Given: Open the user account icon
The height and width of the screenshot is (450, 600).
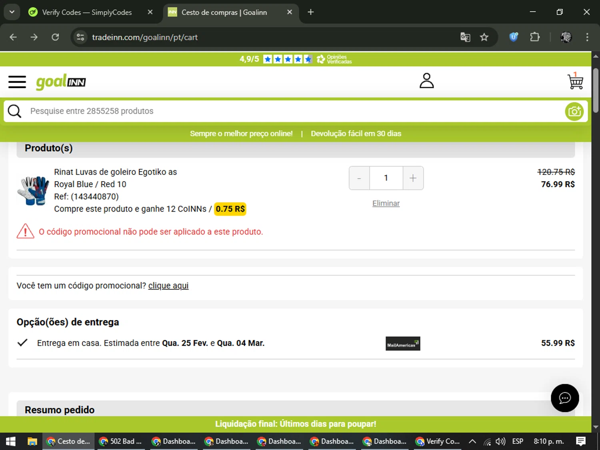Looking at the screenshot, I should point(426,80).
